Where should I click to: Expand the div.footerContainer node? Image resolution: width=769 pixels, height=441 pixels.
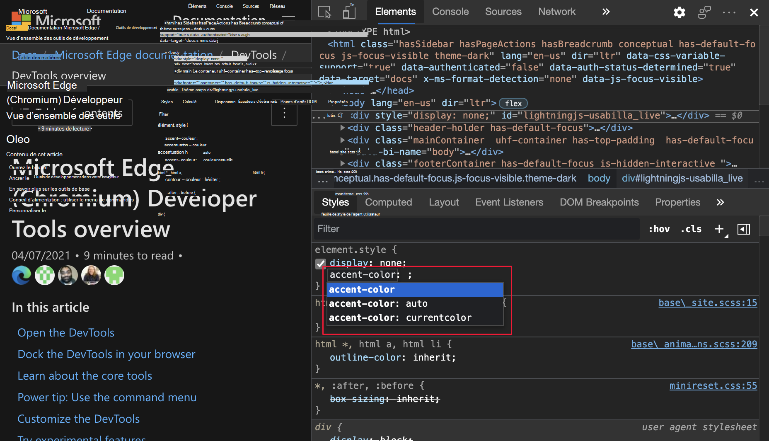pos(343,163)
